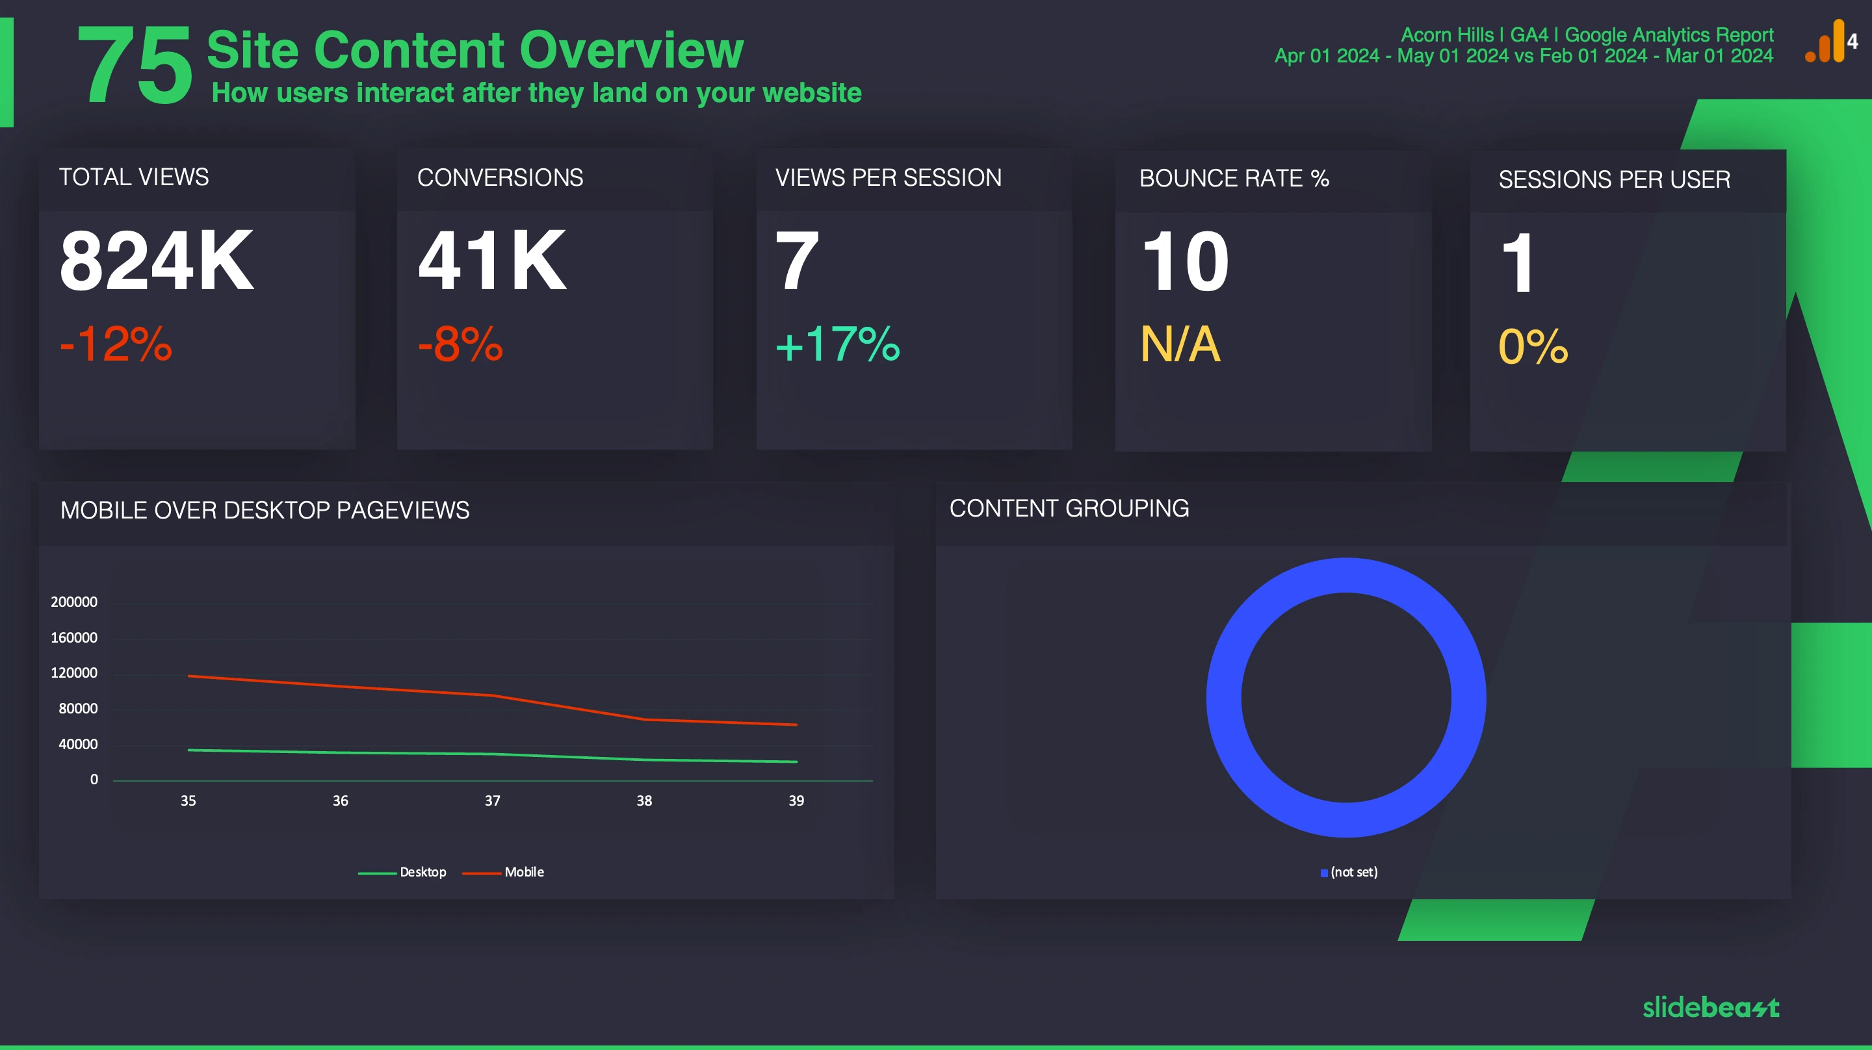Click the Mobile legend label
This screenshot has height=1050, width=1872.
pyautogui.click(x=524, y=872)
